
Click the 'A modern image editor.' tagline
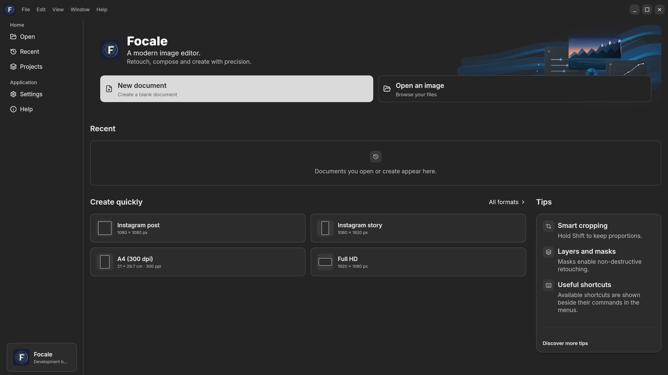point(164,53)
